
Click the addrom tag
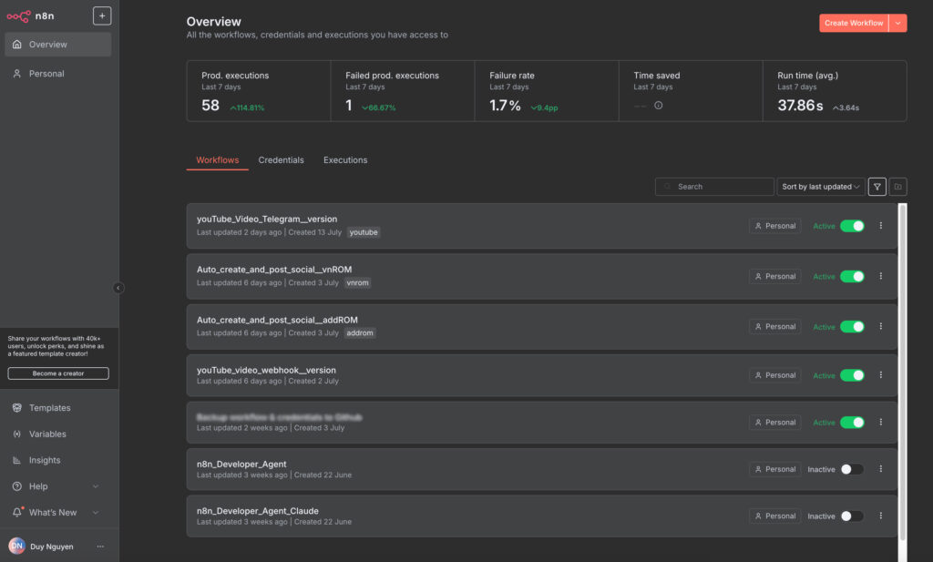tap(360, 333)
